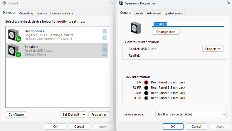232x131 pixels.
Task: Click the SL SR gray jack indicator
Action: click(x=146, y=98)
